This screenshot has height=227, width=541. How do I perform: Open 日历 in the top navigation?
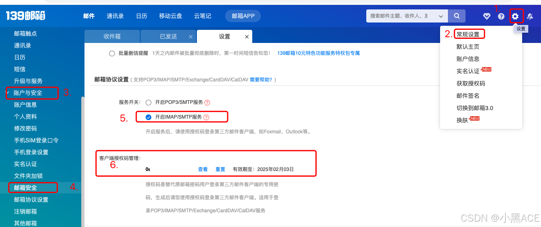point(142,16)
